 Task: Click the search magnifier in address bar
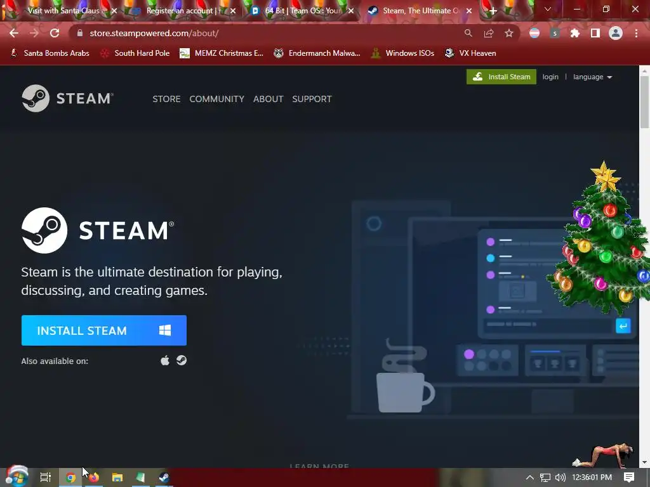468,33
